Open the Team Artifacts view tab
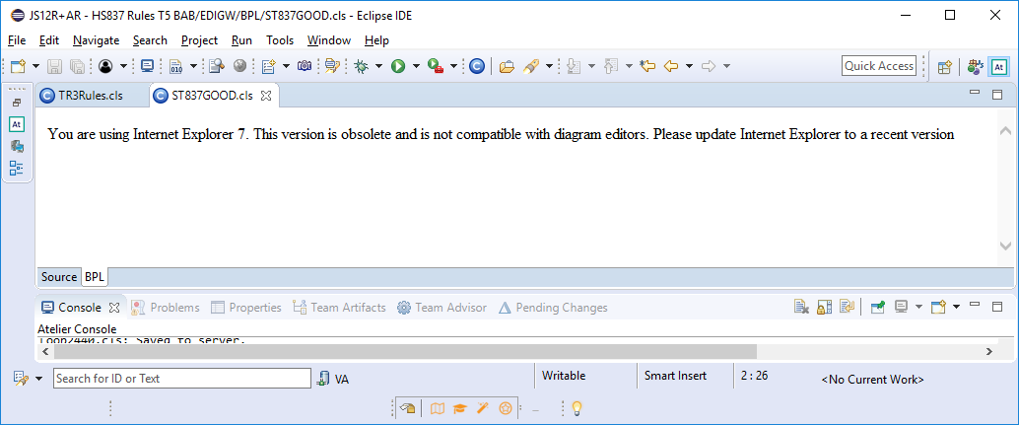Viewport: 1019px width, 425px height. coord(339,308)
